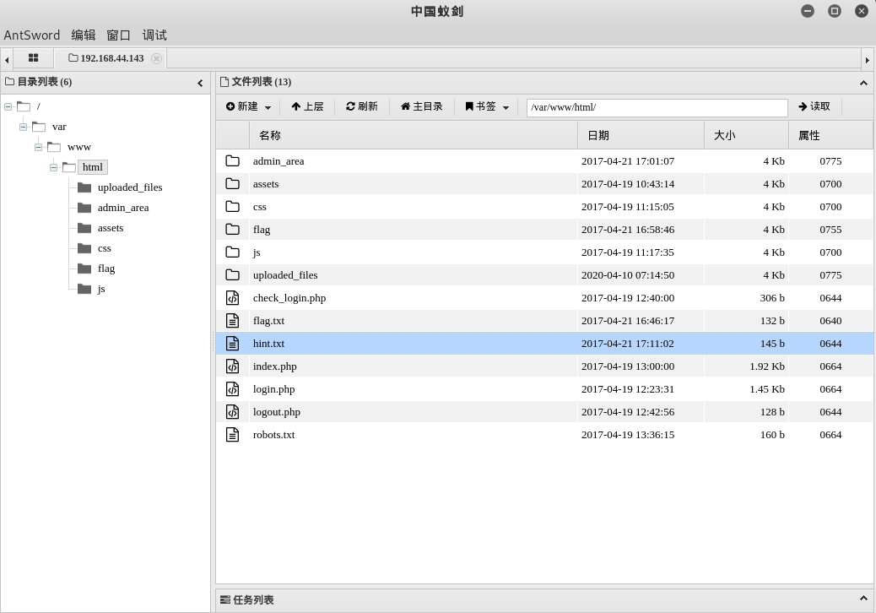Open the 编辑 menu
Viewport: 876px width, 613px height.
[84, 35]
